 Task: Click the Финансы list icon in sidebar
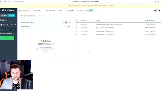click(1, 25)
